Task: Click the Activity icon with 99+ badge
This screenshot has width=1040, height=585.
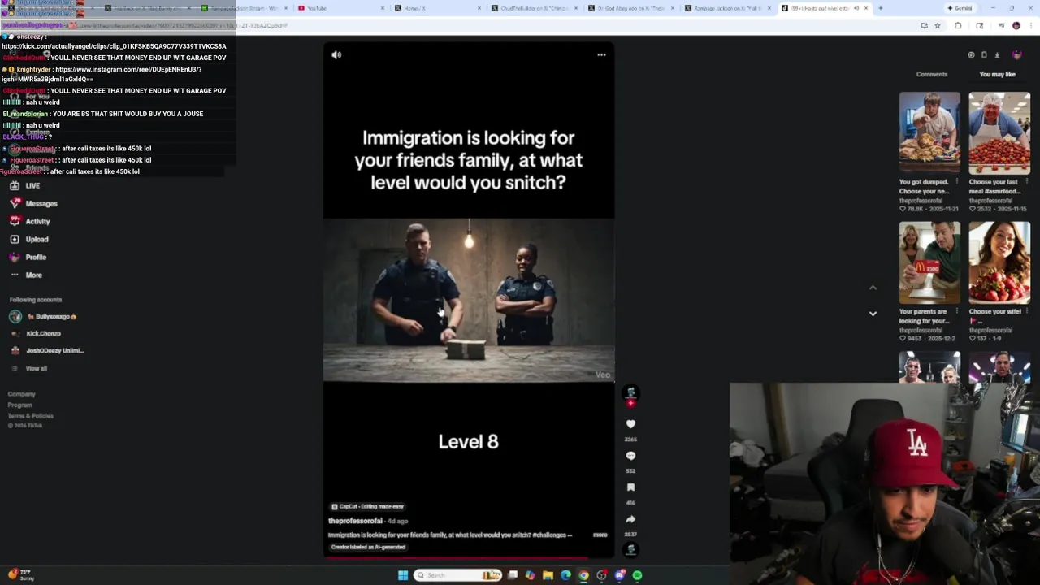Action: coord(15,221)
